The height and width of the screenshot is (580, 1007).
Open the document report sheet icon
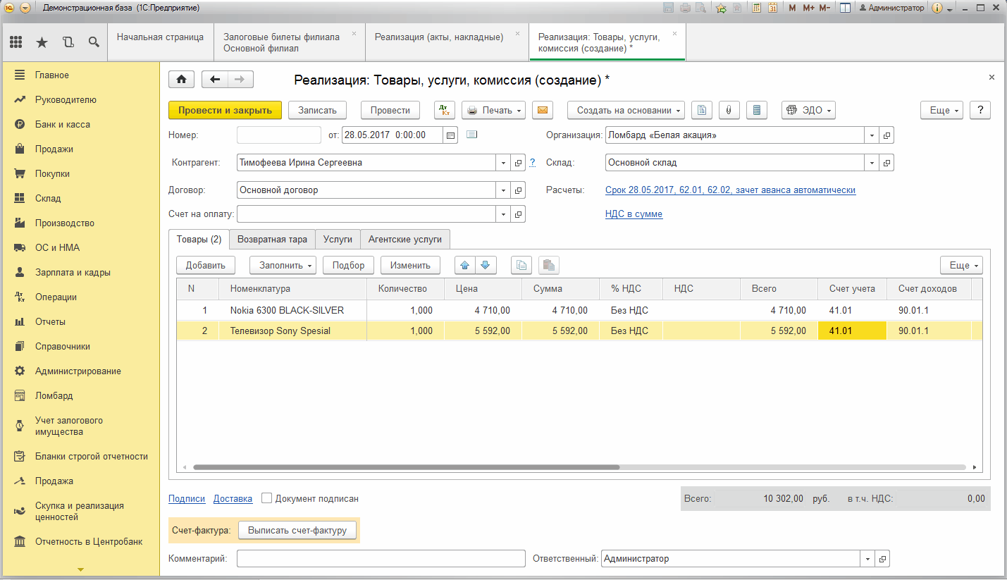[701, 110]
